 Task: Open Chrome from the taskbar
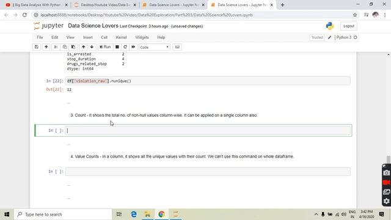(161, 215)
